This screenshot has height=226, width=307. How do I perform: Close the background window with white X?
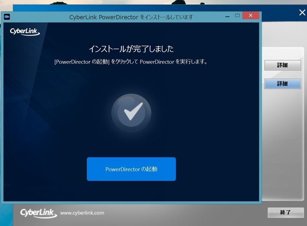tap(302, 12)
